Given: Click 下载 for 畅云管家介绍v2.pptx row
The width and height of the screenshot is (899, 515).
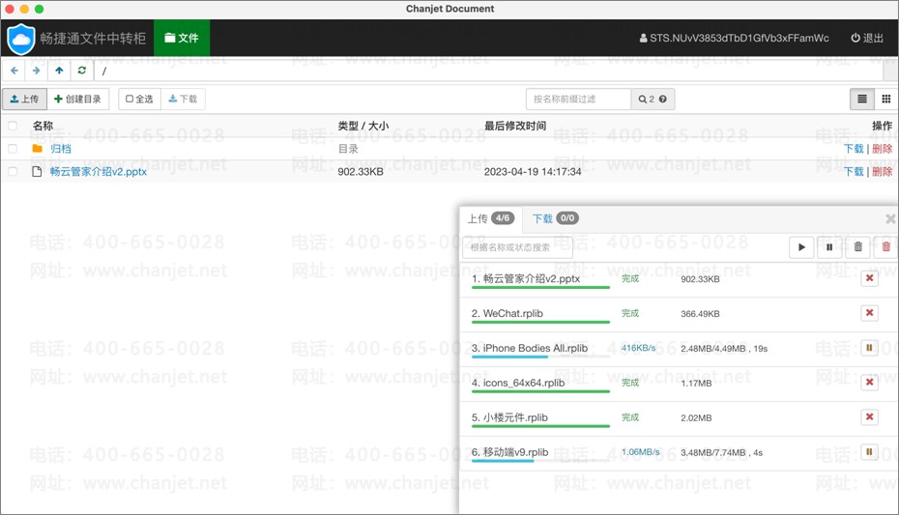Looking at the screenshot, I should pos(854,171).
